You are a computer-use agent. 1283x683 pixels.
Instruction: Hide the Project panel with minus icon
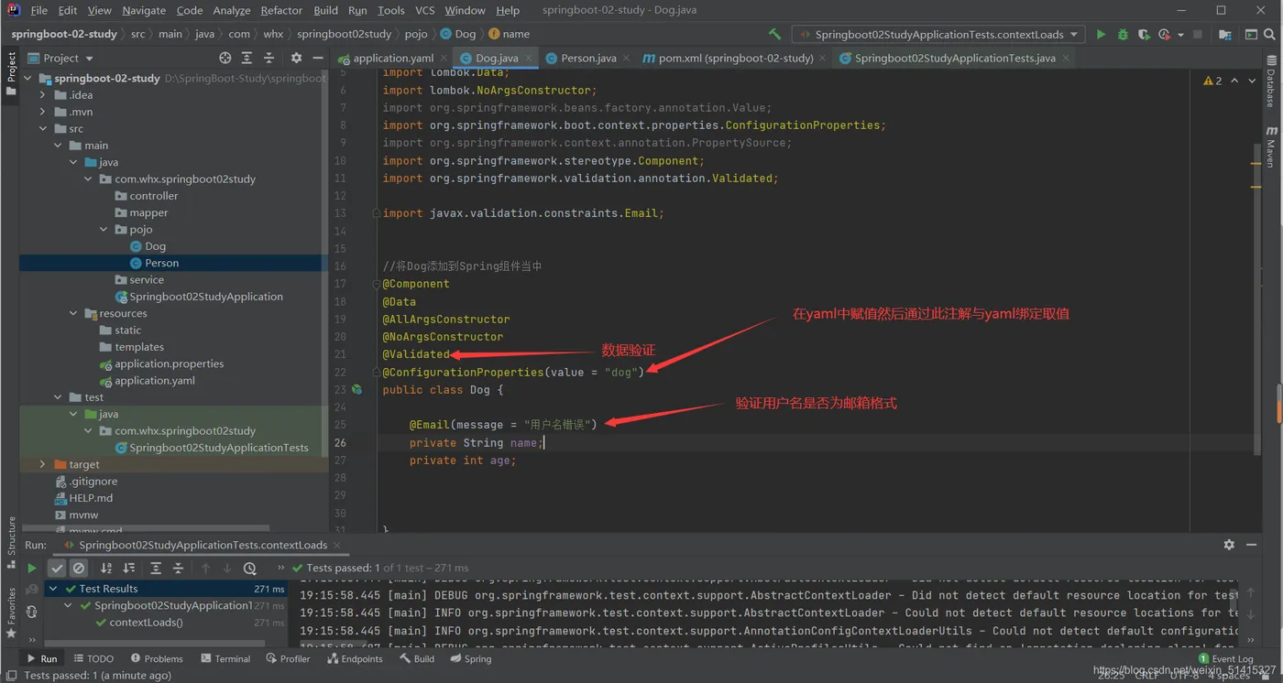coord(317,58)
